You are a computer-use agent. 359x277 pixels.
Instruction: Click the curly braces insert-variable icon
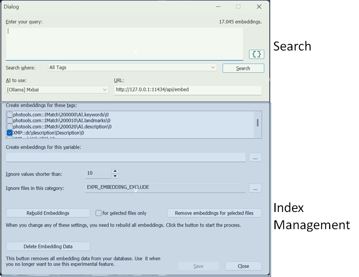[x=256, y=54]
